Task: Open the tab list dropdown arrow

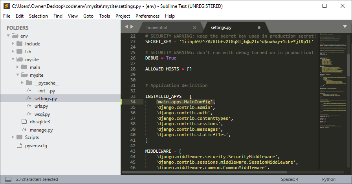Action: coord(345,27)
